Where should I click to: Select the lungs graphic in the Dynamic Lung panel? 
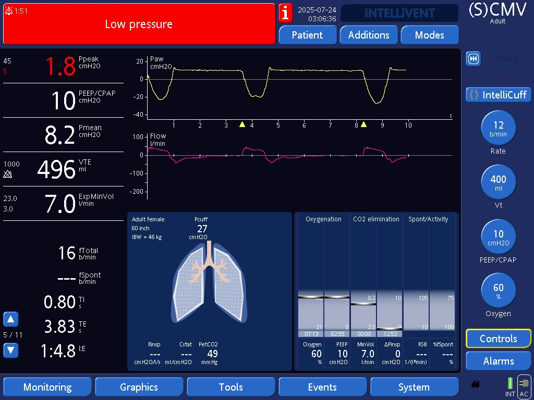[209, 284]
